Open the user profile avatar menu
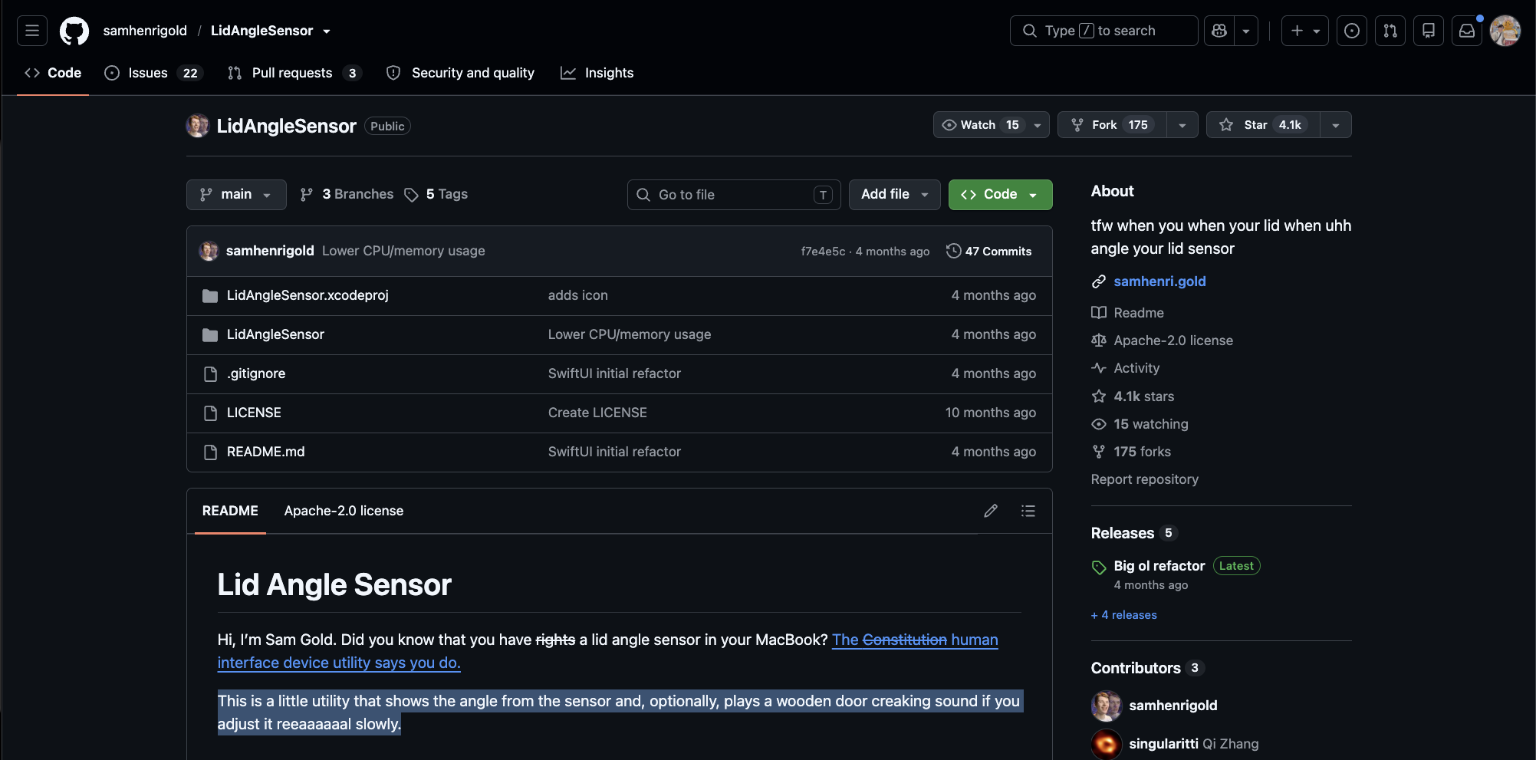The height and width of the screenshot is (760, 1536). (x=1505, y=31)
